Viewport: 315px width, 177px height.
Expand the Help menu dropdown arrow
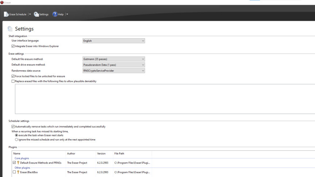point(67,14)
